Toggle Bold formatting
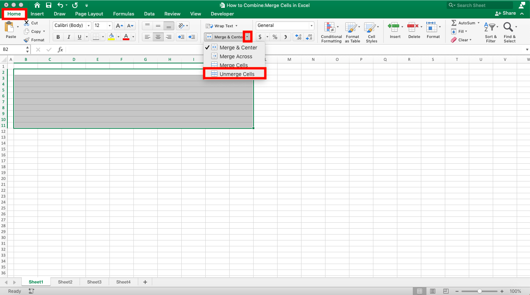 pyautogui.click(x=58, y=37)
